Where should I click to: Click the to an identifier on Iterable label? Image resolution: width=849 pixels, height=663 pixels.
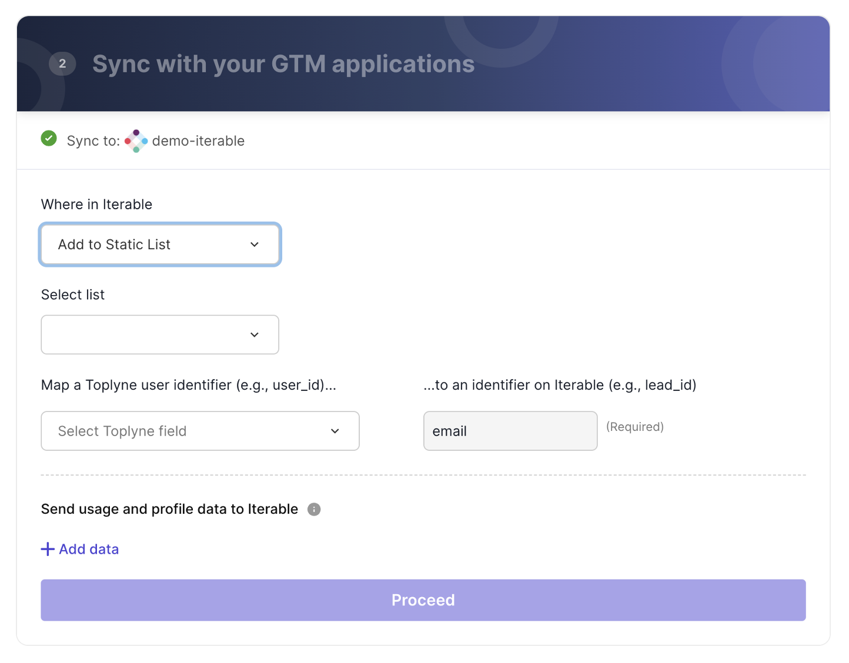click(560, 385)
